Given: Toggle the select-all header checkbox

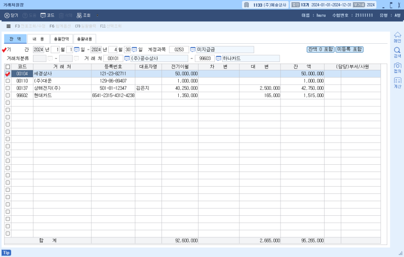Looking at the screenshot, I should click(8, 67).
